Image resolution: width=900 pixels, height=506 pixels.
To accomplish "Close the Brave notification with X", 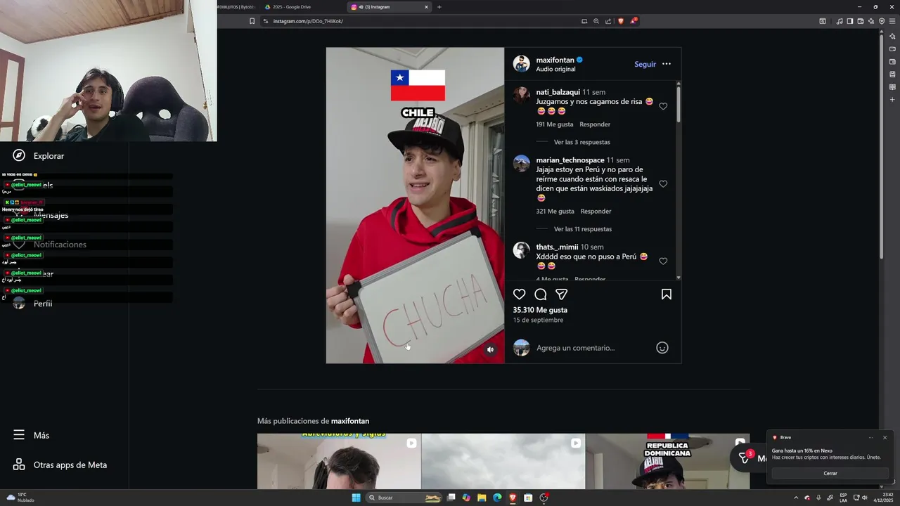I will [885, 437].
